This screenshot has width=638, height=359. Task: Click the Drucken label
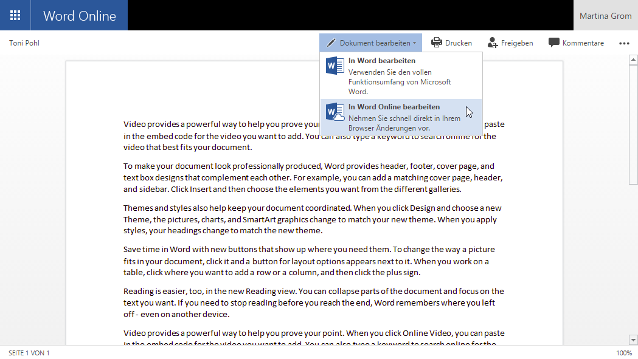[x=459, y=43]
